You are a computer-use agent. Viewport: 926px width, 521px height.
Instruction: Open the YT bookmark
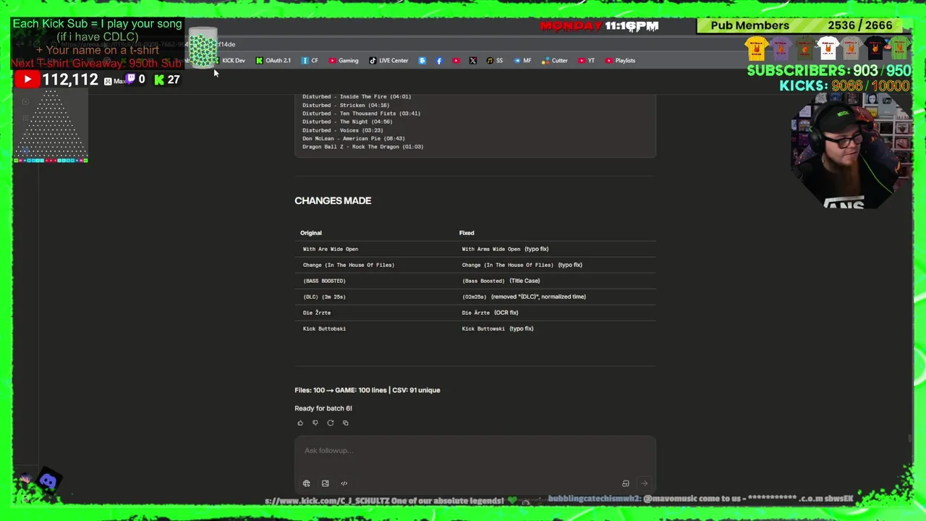point(586,61)
